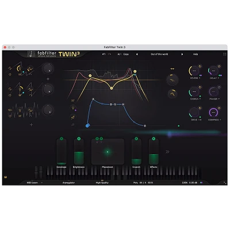Click green modulation dot above Crunch slider
230x230 pixels.
click(x=136, y=139)
